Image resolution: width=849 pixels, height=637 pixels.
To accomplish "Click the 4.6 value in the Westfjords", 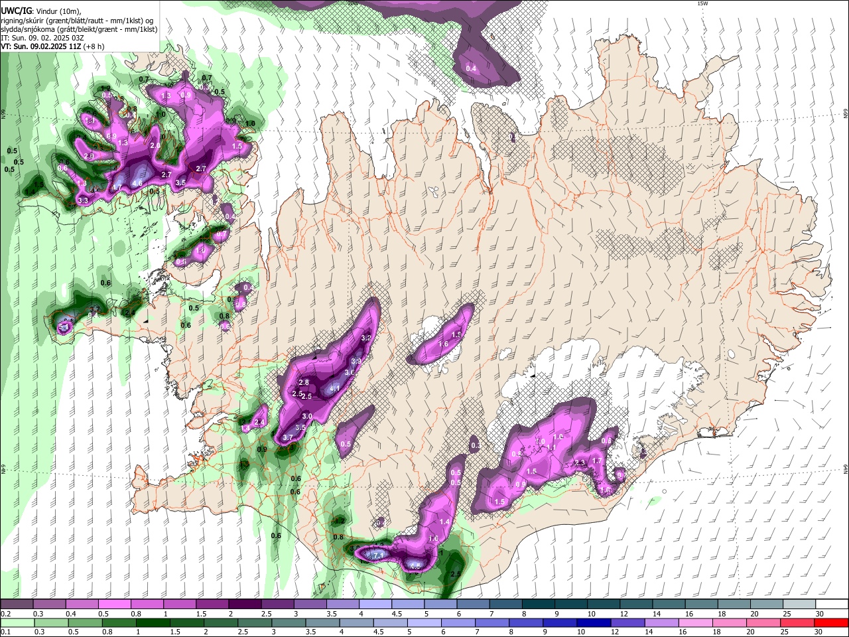I will coord(137,183).
